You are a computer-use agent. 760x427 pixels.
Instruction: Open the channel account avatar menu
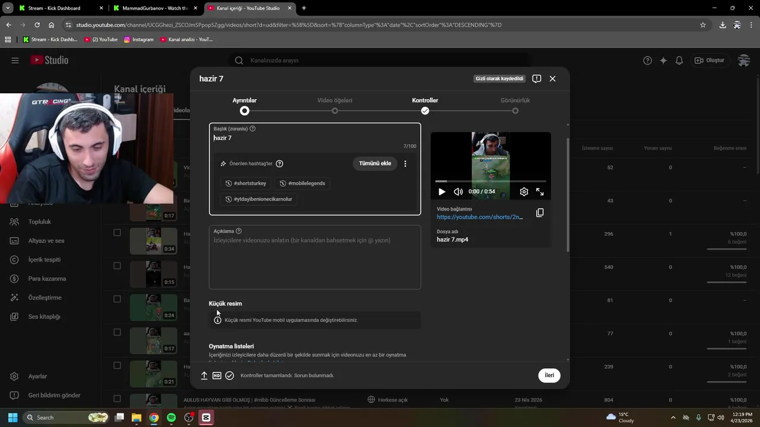743,60
